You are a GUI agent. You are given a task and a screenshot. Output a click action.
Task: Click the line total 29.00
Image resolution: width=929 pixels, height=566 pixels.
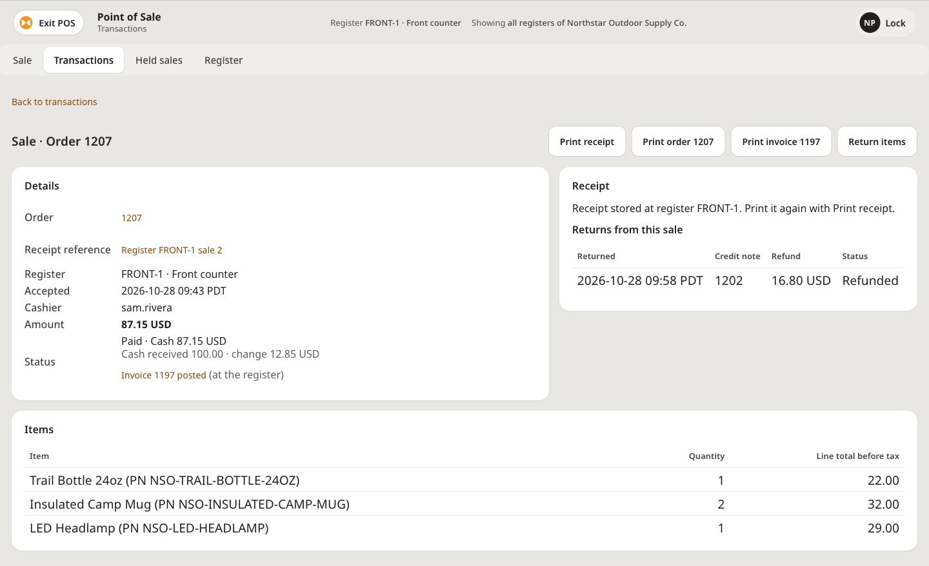click(883, 528)
